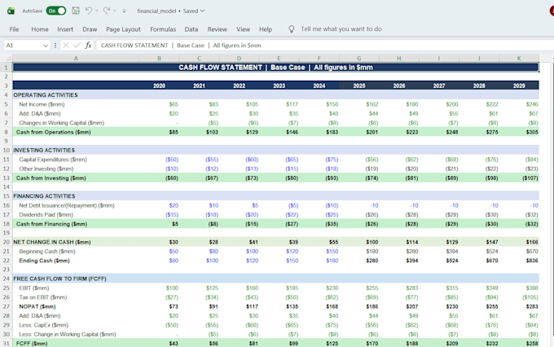Image resolution: width=554 pixels, height=347 pixels.
Task: Click the formula bar Enter checkmark icon
Action: 77,46
